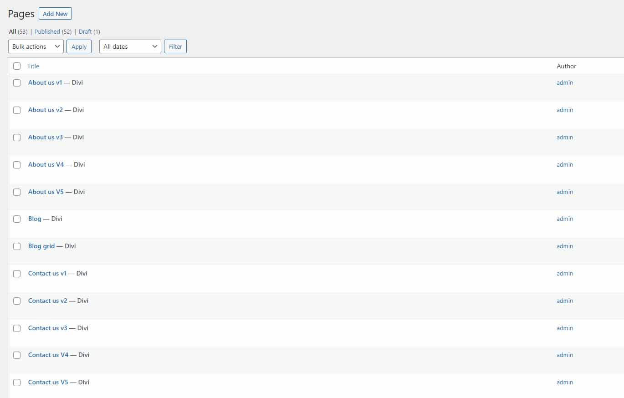Switch to the Draft pages view
624x398 pixels.
[85, 31]
